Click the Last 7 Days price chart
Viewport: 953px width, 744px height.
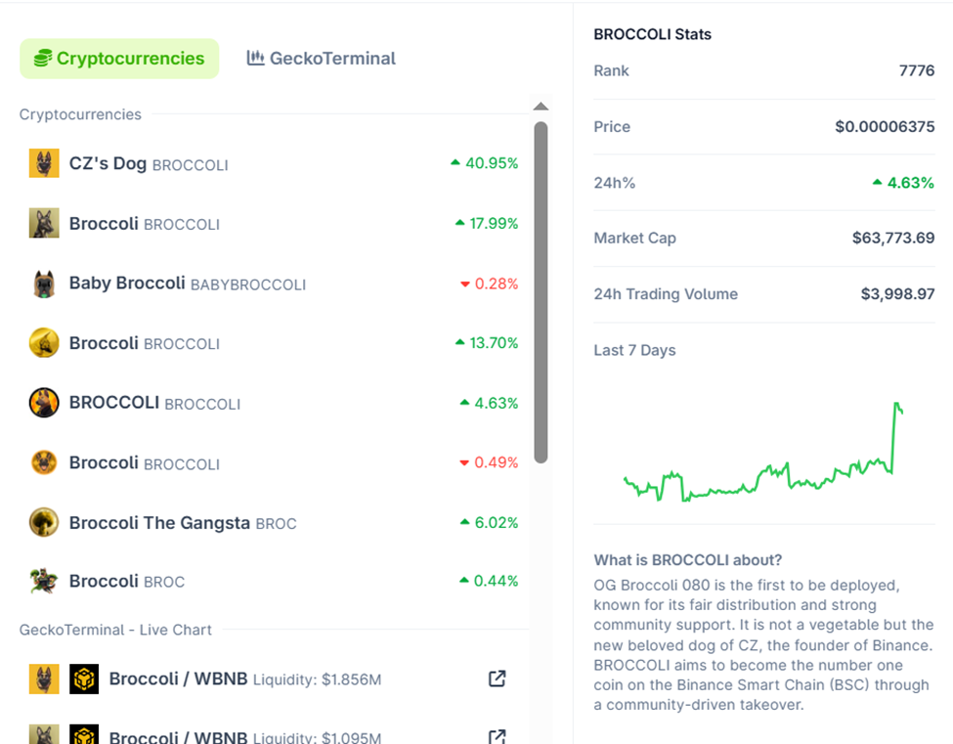click(763, 451)
